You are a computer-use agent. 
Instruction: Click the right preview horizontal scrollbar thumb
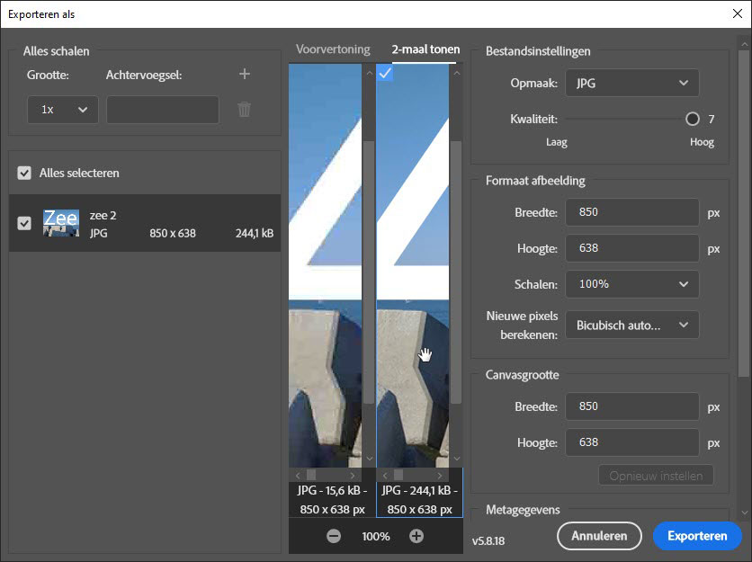tap(398, 475)
